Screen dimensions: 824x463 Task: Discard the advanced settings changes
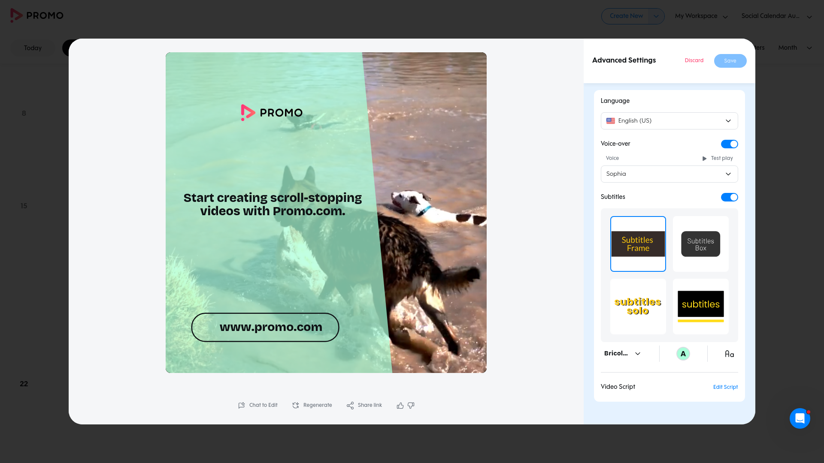[694, 60]
